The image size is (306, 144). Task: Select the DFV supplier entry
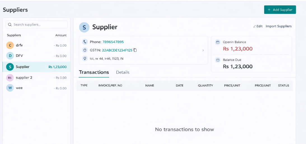36,56
